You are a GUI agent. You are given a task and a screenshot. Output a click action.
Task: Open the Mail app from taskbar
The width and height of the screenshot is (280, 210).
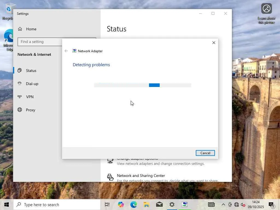pos(159,205)
